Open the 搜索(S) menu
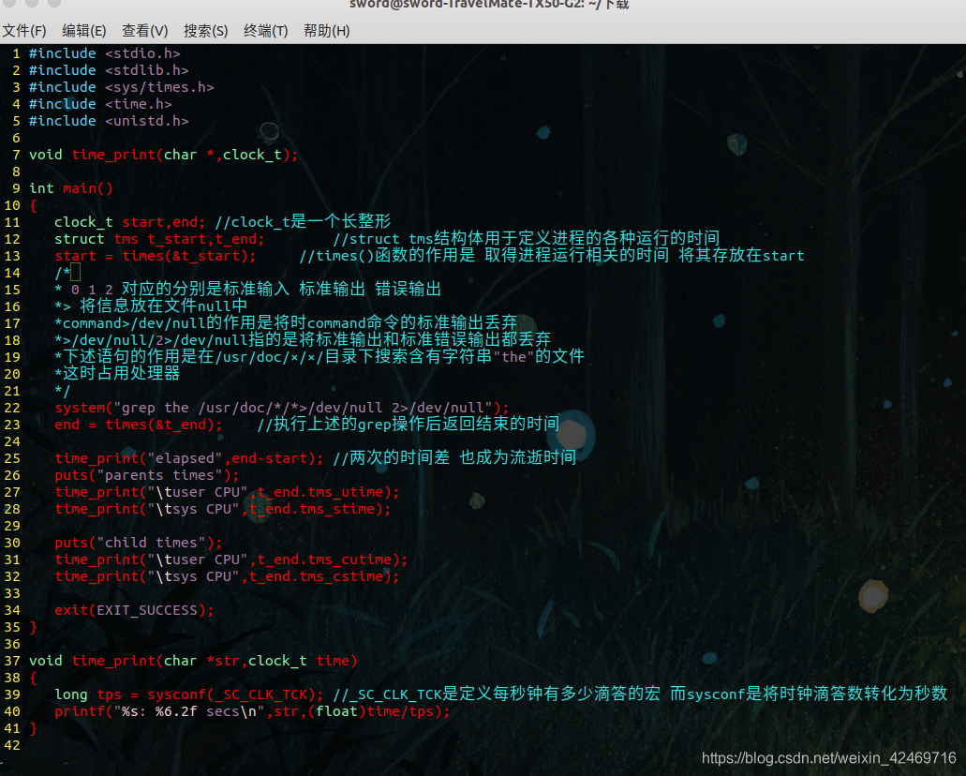Screen dimensions: 966x776 (206, 31)
